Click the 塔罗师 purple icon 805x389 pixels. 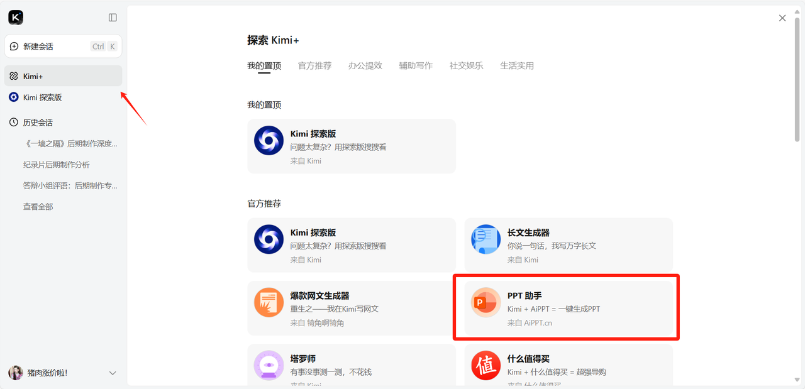pos(269,365)
